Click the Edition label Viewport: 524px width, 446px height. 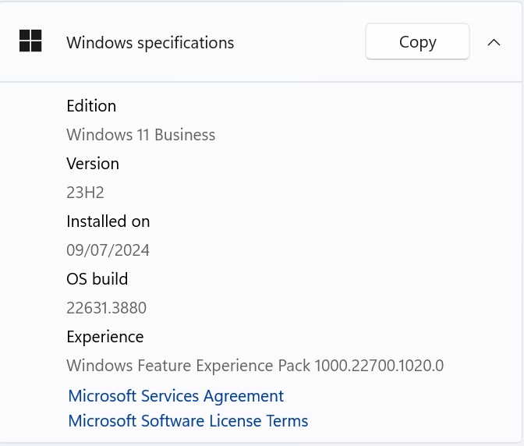point(91,106)
